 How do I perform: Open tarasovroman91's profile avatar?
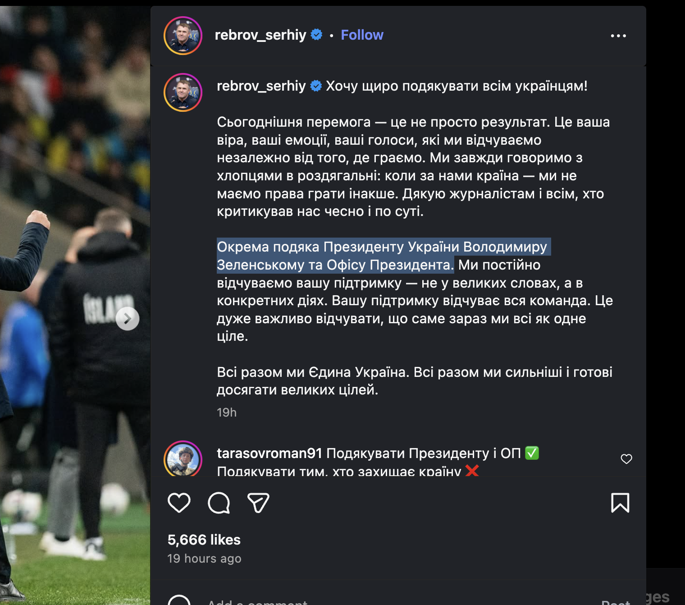click(183, 459)
